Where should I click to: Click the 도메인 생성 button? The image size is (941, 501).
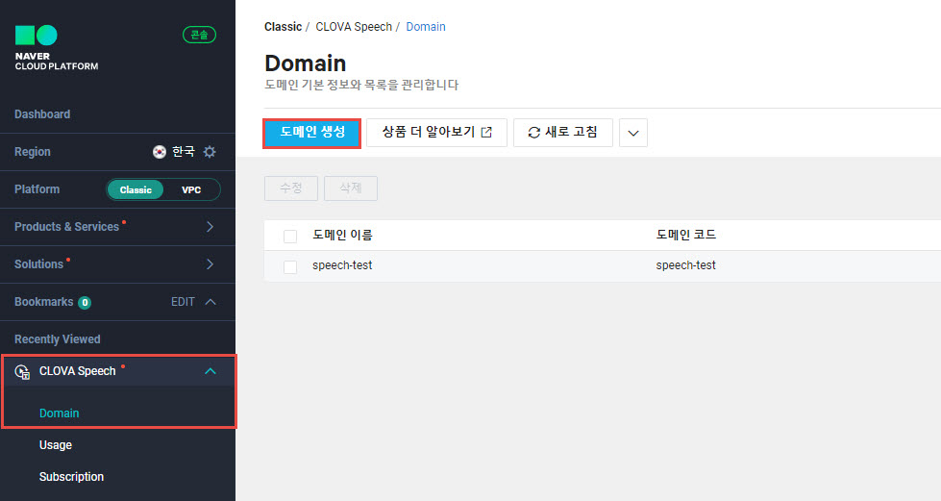tap(312, 133)
